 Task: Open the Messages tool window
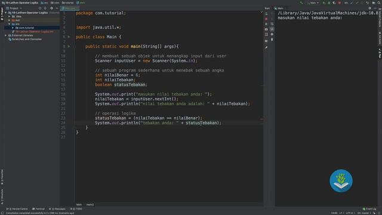(x=57, y=209)
